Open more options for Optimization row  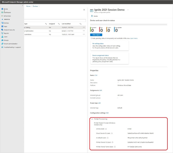pyautogui.click(x=84, y=31)
